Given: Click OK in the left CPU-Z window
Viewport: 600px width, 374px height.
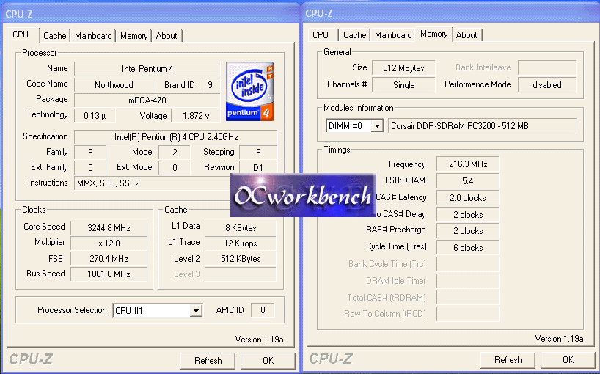Looking at the screenshot, I should [x=268, y=361].
